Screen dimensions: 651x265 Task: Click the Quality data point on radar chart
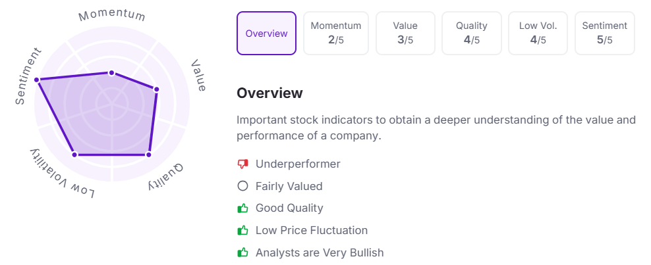pos(148,155)
